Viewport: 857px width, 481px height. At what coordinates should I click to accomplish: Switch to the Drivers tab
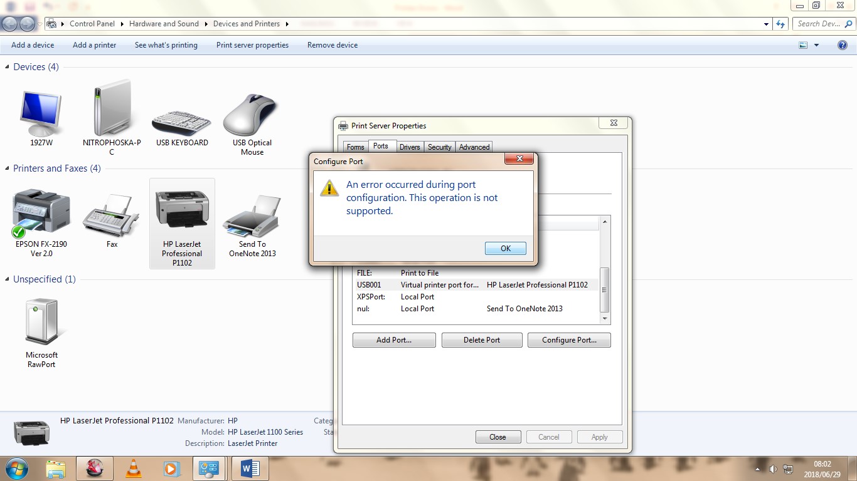[410, 147]
